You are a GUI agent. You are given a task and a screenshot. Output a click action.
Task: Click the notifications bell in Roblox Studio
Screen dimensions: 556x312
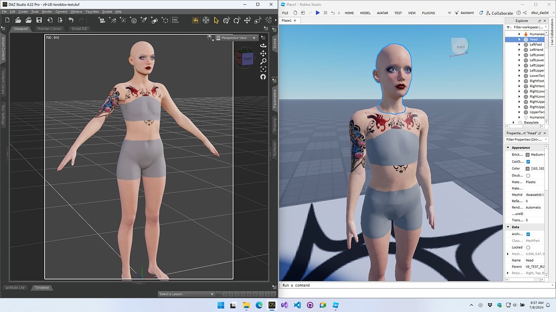point(482,13)
